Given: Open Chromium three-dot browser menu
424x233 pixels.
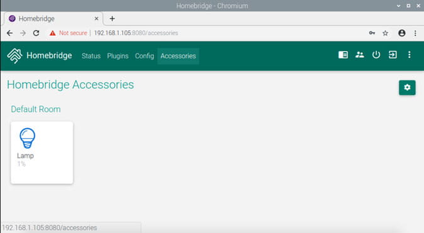Looking at the screenshot, I should pyautogui.click(x=415, y=33).
